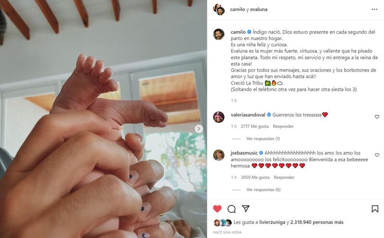Expand Ver respuestas (6) replies
The height and width of the screenshot is (238, 384).
[263, 189]
